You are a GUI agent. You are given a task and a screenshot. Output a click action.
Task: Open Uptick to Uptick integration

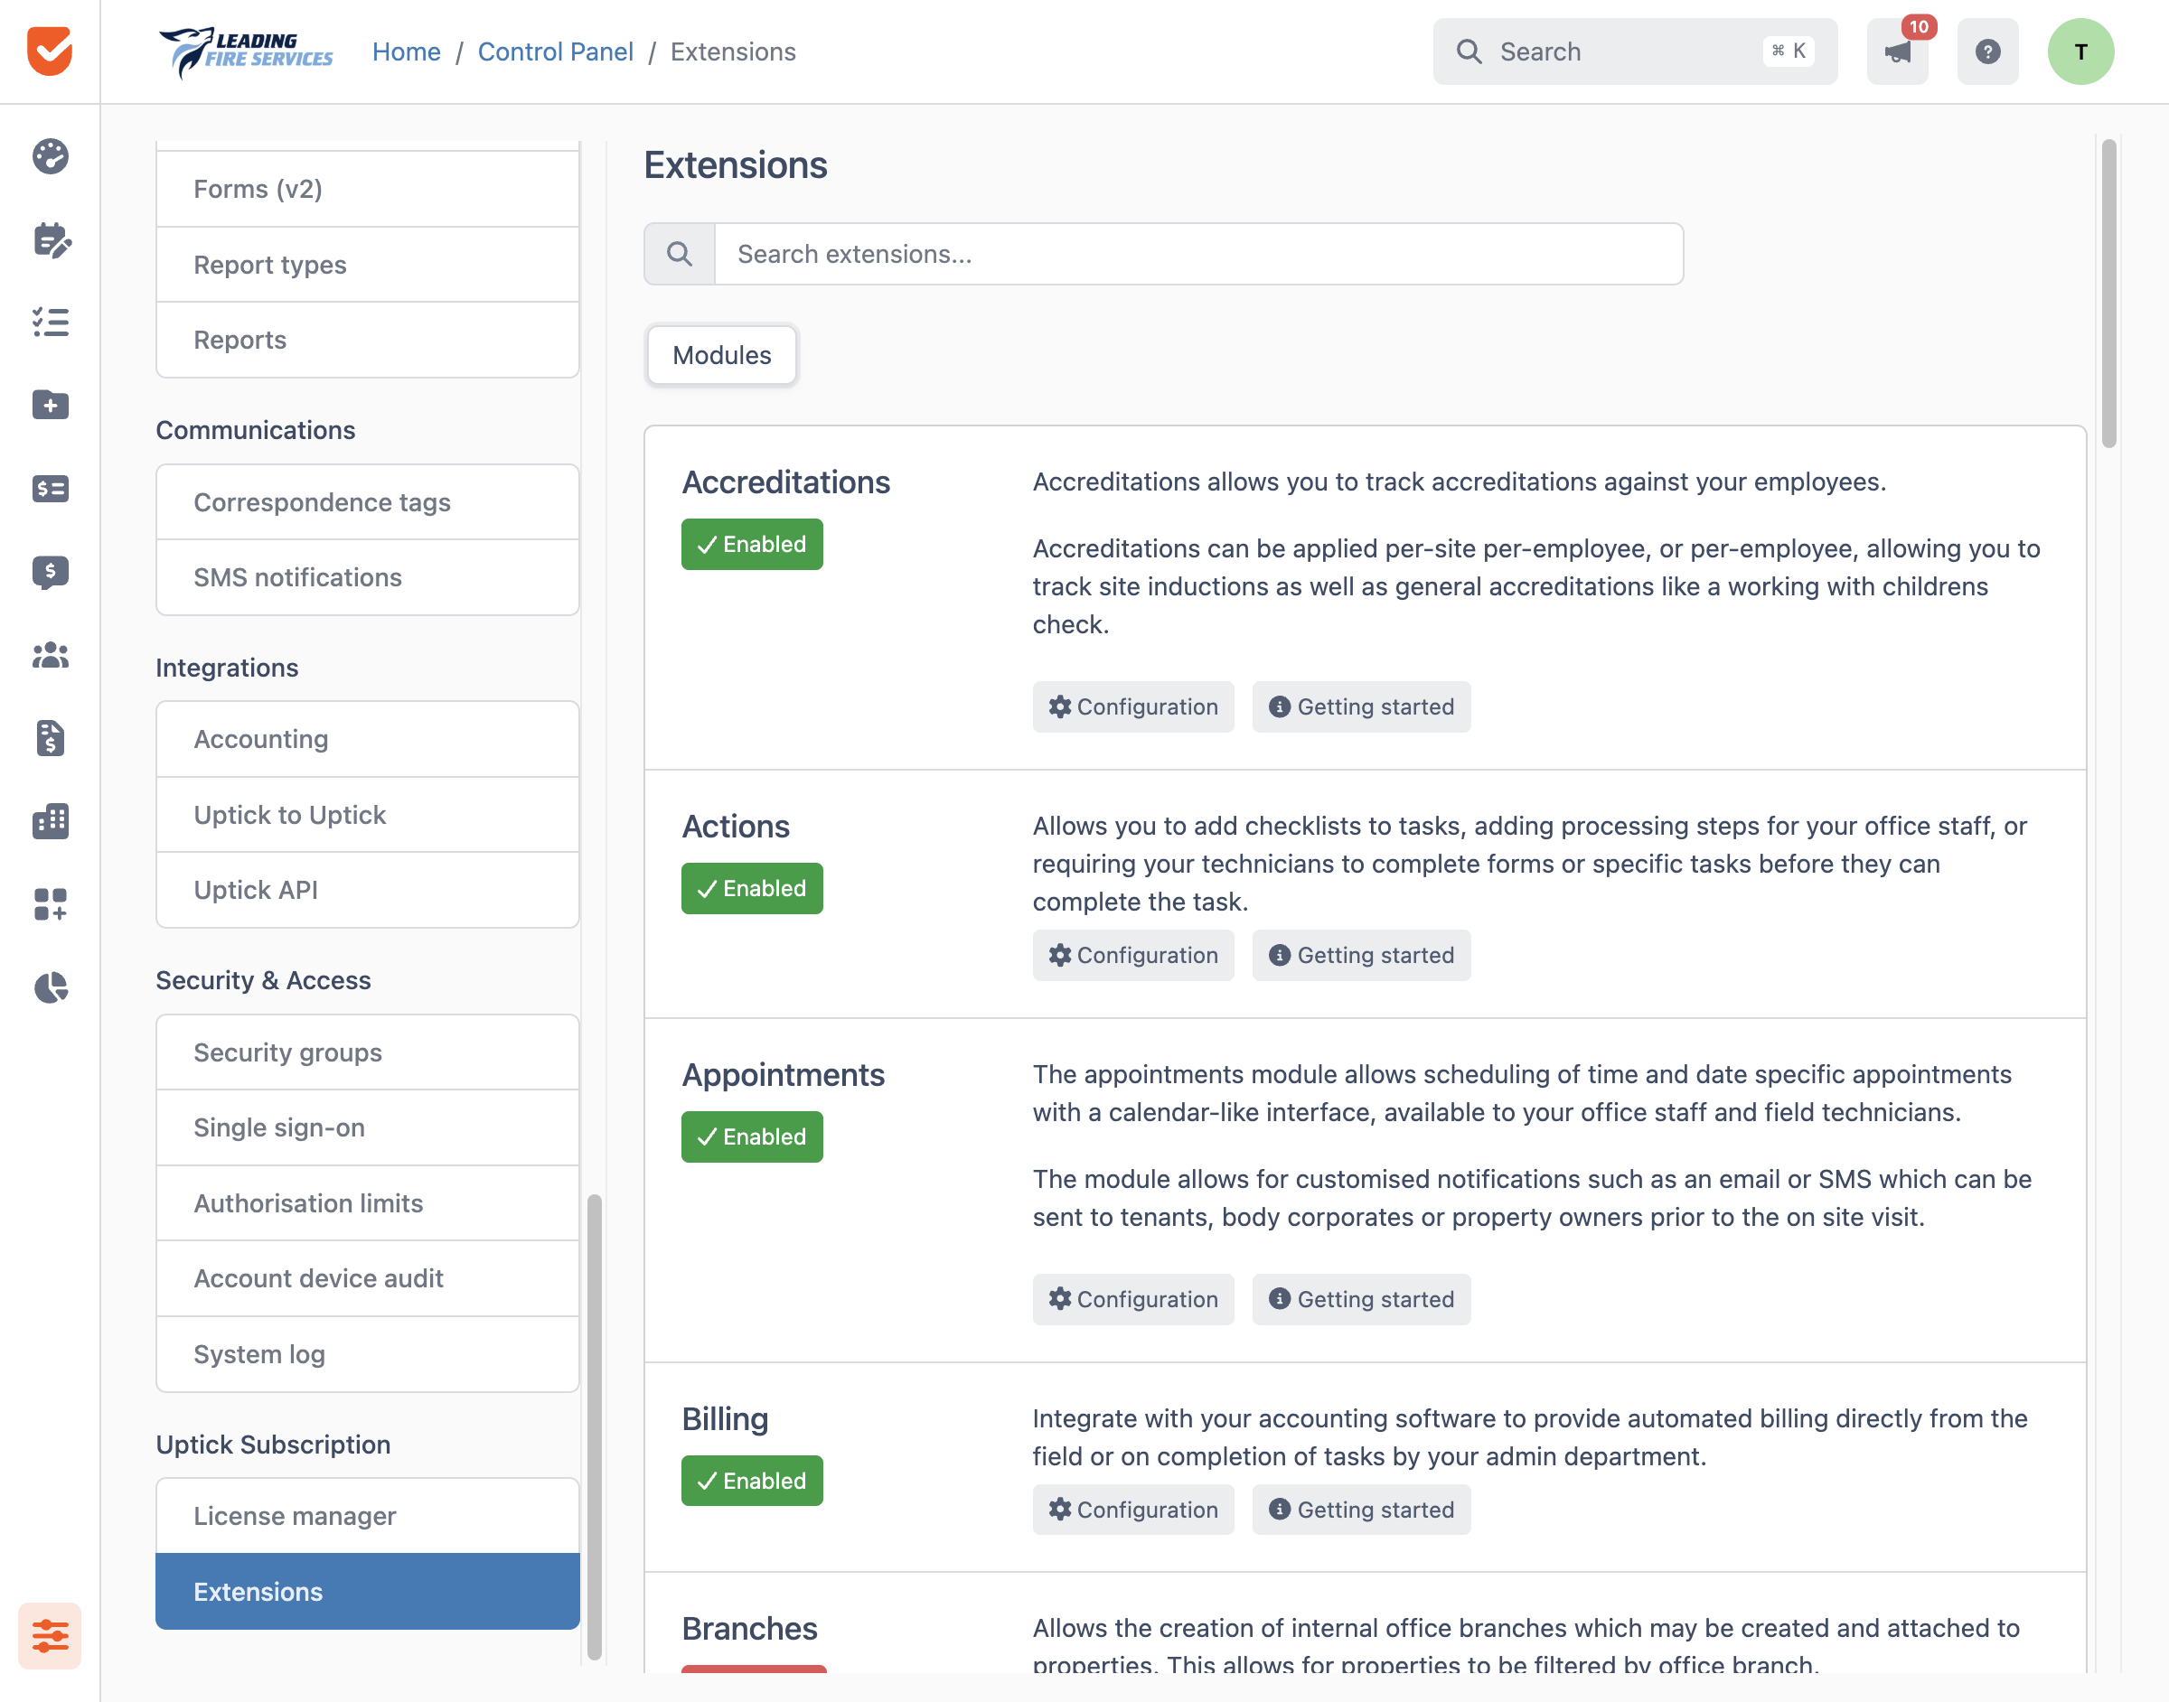click(368, 814)
